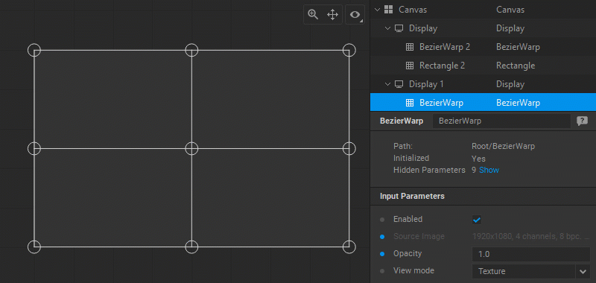Click the Input Parameters section header
The image size is (596, 283).
(x=483, y=197)
